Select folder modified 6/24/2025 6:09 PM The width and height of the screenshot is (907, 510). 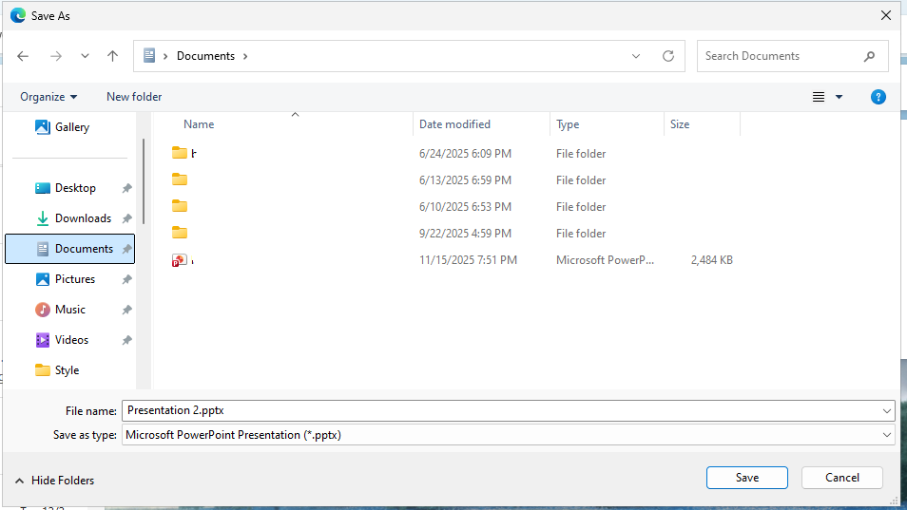point(453,154)
